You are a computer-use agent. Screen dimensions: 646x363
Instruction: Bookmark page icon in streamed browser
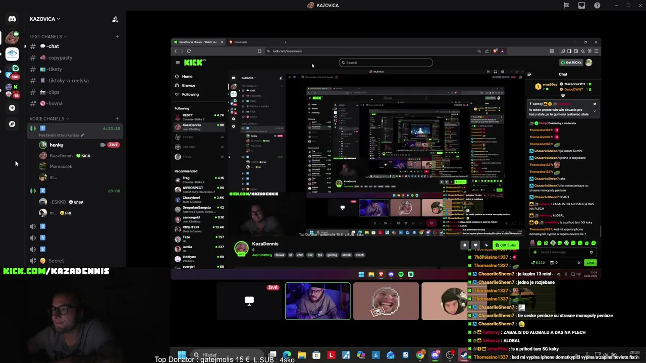tap(259, 51)
